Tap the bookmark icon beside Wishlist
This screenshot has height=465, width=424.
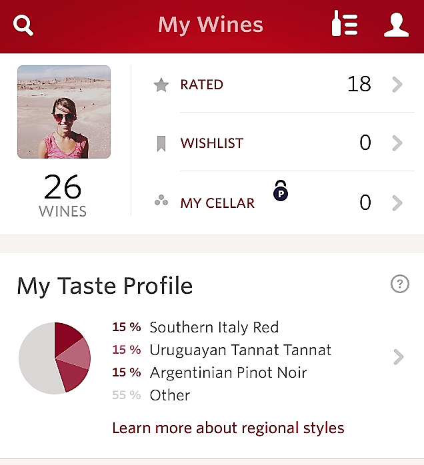pos(161,143)
